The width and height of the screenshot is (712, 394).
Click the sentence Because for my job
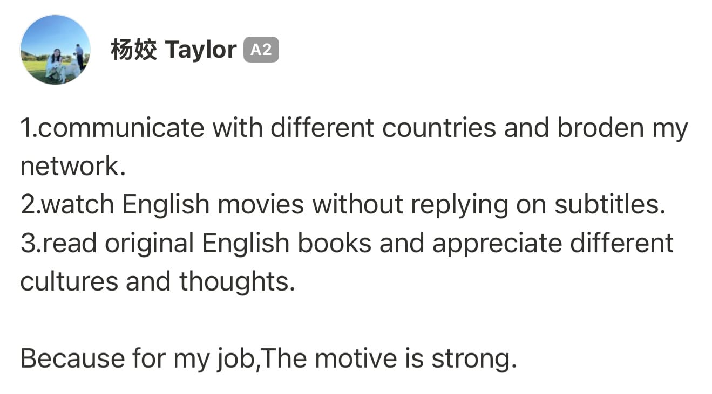coord(268,359)
